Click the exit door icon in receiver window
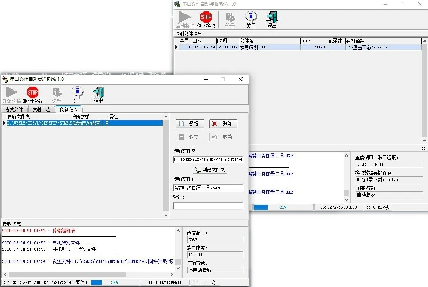The image size is (428, 287). point(272,17)
